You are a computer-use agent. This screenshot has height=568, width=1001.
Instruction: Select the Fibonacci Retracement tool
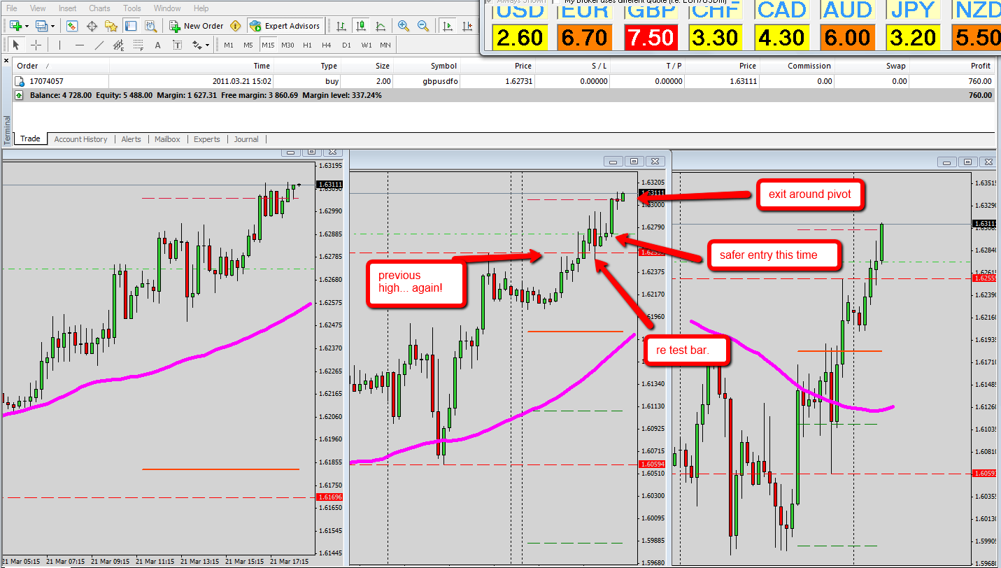click(x=139, y=45)
